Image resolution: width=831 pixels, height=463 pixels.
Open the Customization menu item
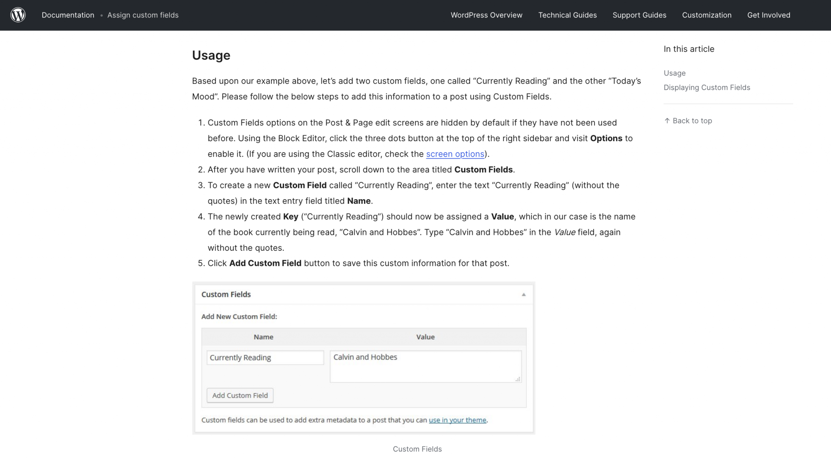click(x=706, y=15)
